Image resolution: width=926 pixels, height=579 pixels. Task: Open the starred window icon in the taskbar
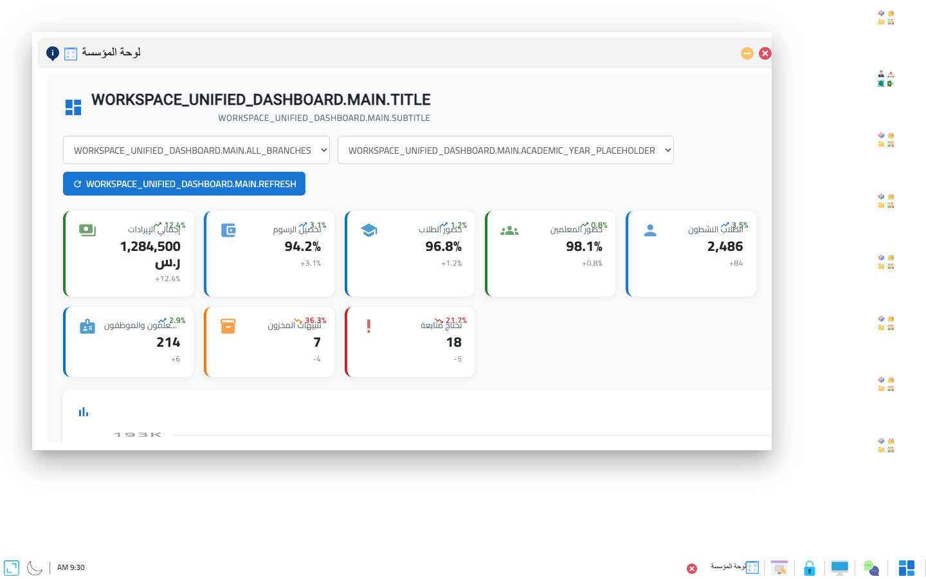(x=779, y=568)
